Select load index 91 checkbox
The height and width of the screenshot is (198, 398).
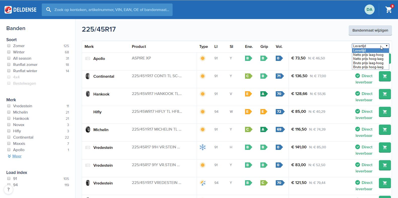9,178
